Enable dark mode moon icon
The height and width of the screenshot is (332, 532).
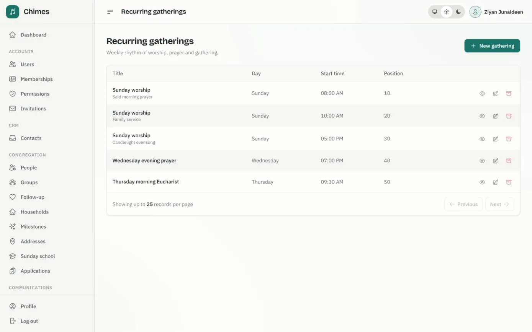(x=458, y=12)
